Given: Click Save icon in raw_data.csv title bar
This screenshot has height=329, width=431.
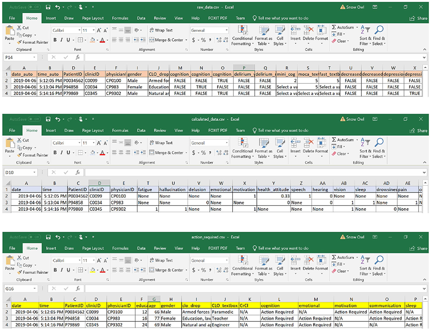Looking at the screenshot, I should (x=48, y=7).
